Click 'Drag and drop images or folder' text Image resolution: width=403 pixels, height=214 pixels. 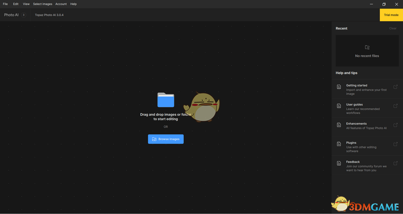point(166,114)
